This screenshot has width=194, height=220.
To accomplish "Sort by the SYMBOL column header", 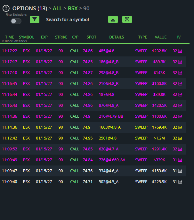I will [27, 37].
